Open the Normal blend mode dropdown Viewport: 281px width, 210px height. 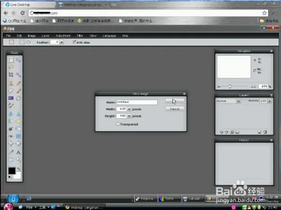click(239, 101)
